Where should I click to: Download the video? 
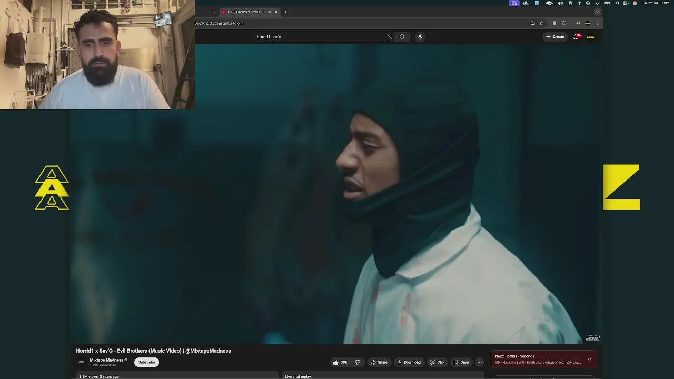click(409, 362)
